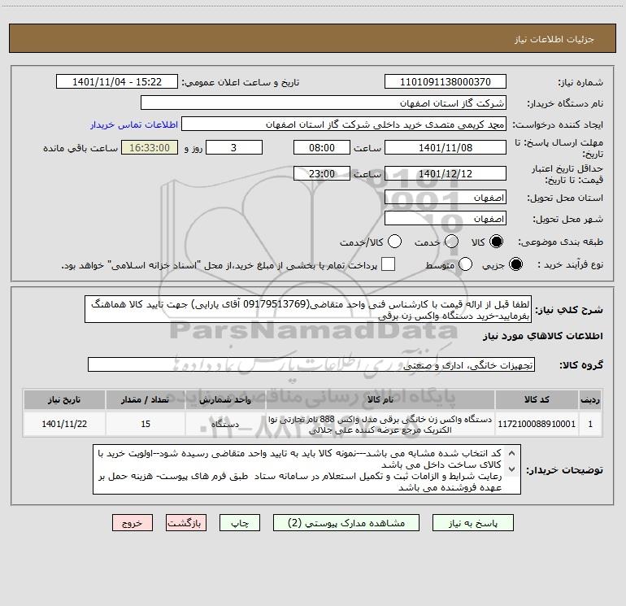Click the چاپ print button

point(240,523)
